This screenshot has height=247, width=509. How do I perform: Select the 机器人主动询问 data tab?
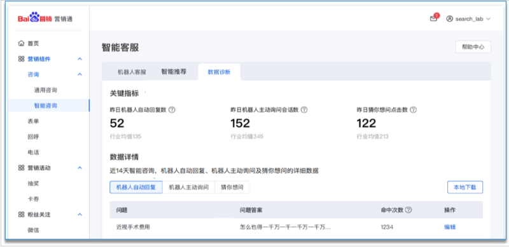pyautogui.click(x=188, y=187)
